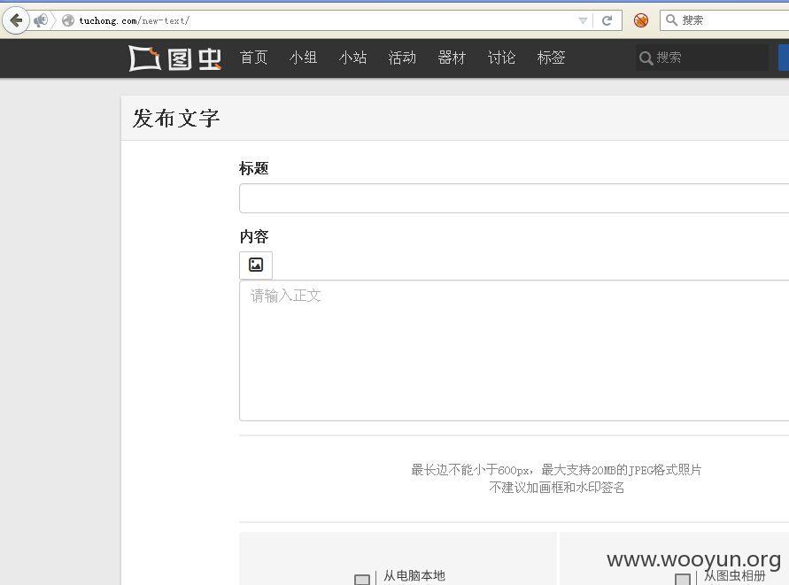
Task: Reload the page with the refresh icon
Action: 607,20
